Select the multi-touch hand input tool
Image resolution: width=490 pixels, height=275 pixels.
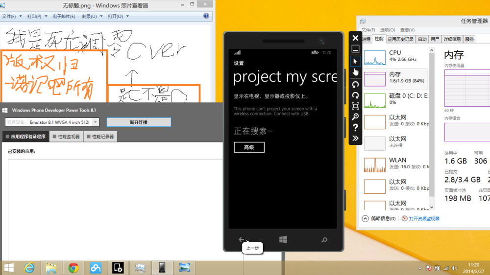click(355, 72)
